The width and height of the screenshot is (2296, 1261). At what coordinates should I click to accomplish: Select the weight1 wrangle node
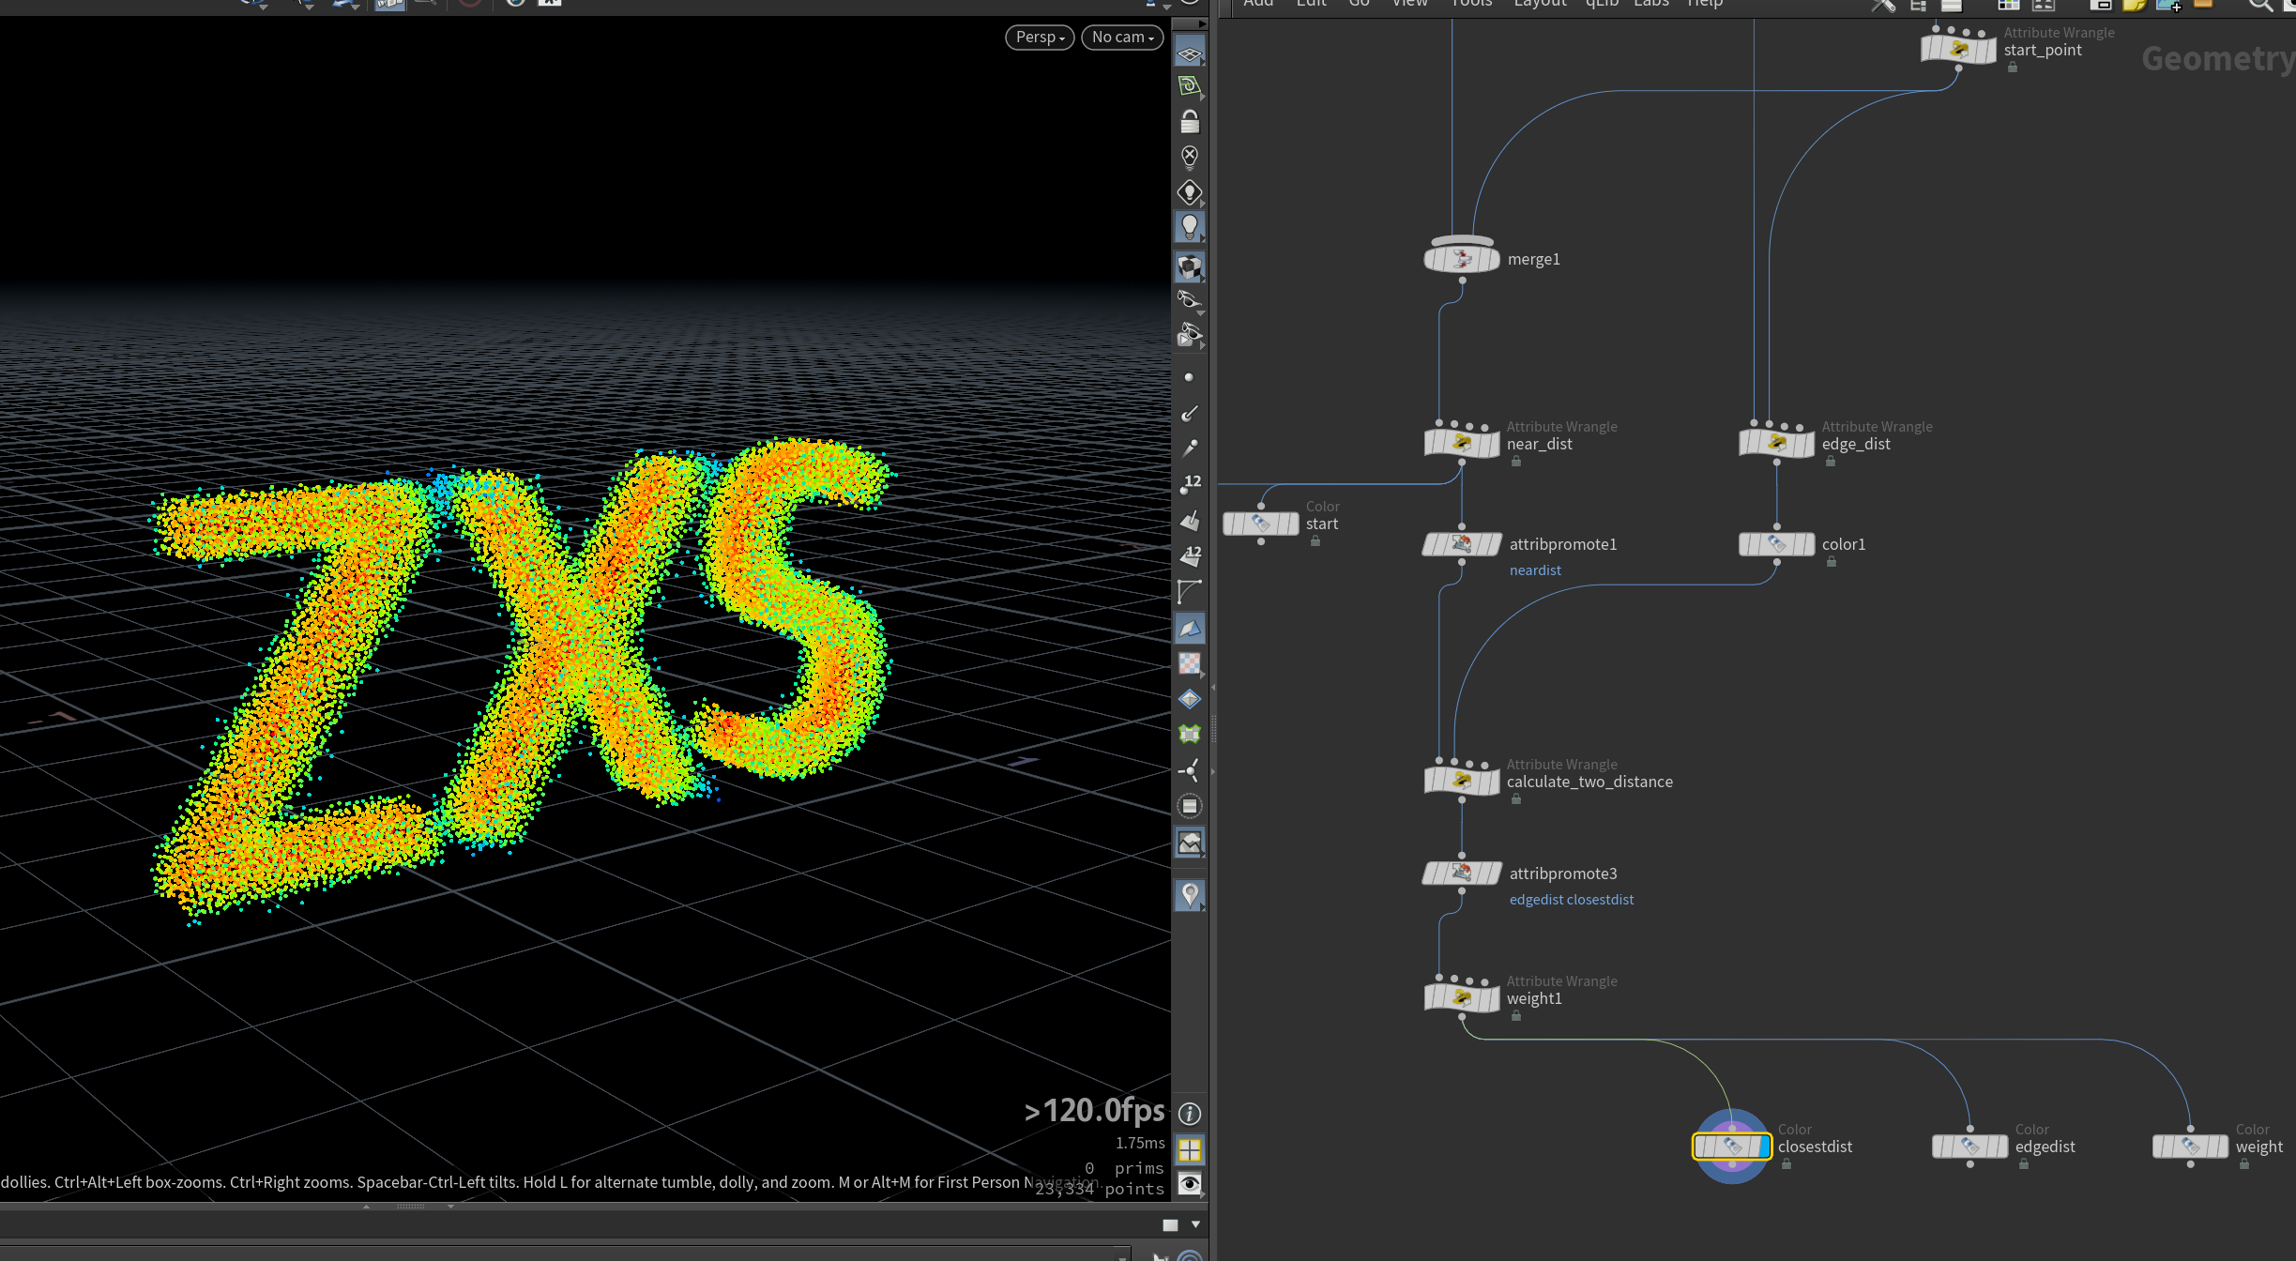pyautogui.click(x=1462, y=998)
